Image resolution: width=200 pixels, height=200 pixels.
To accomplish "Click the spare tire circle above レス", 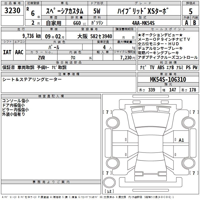I will point(109,183).
